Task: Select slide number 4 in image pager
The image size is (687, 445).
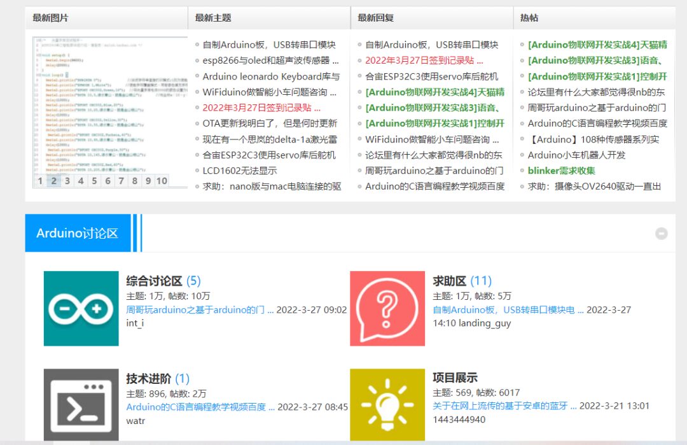Action: click(x=81, y=181)
